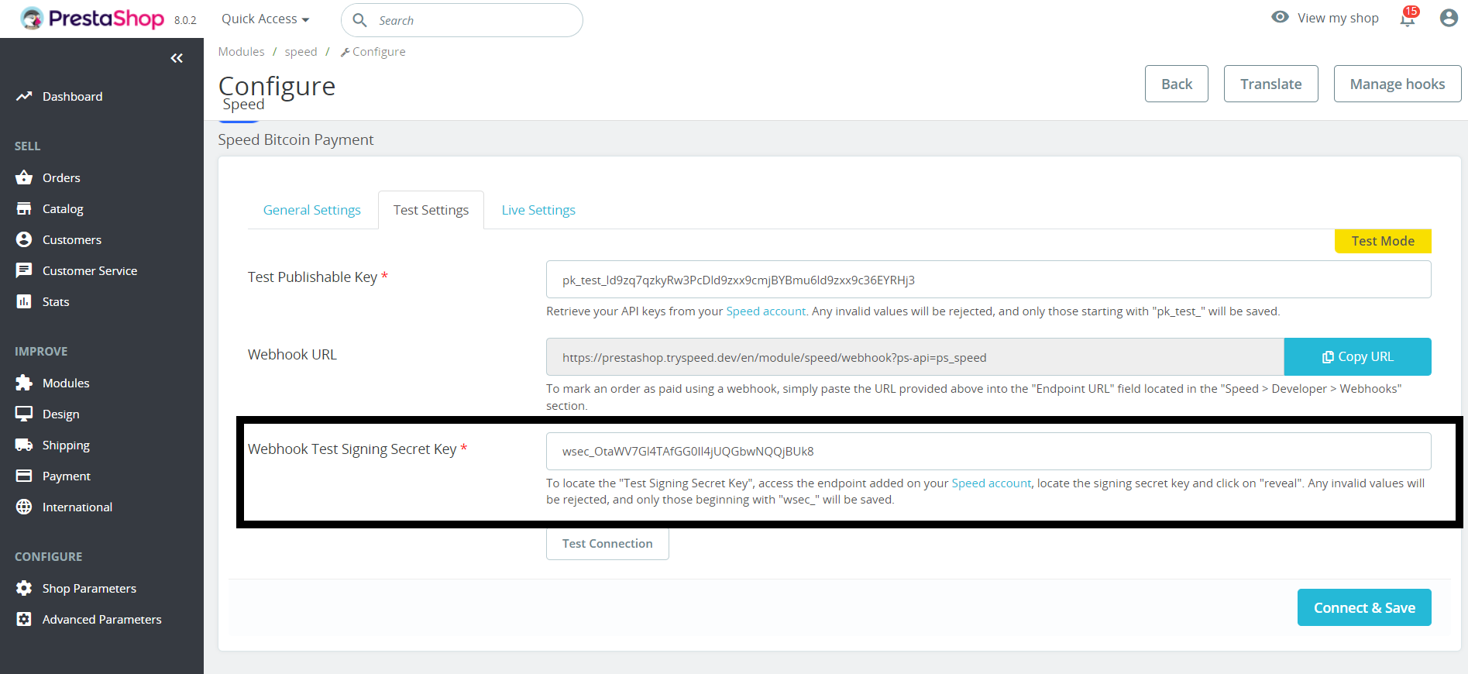Click the Translate button
The image size is (1468, 674).
(x=1271, y=84)
